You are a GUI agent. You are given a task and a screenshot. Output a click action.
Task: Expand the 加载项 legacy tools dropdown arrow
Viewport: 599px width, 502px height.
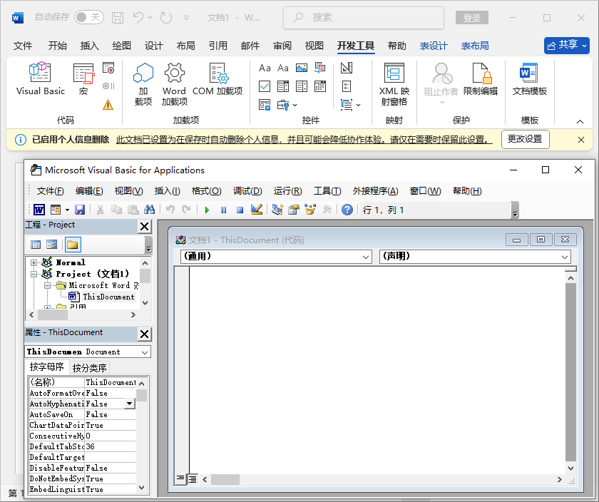[x=295, y=106]
